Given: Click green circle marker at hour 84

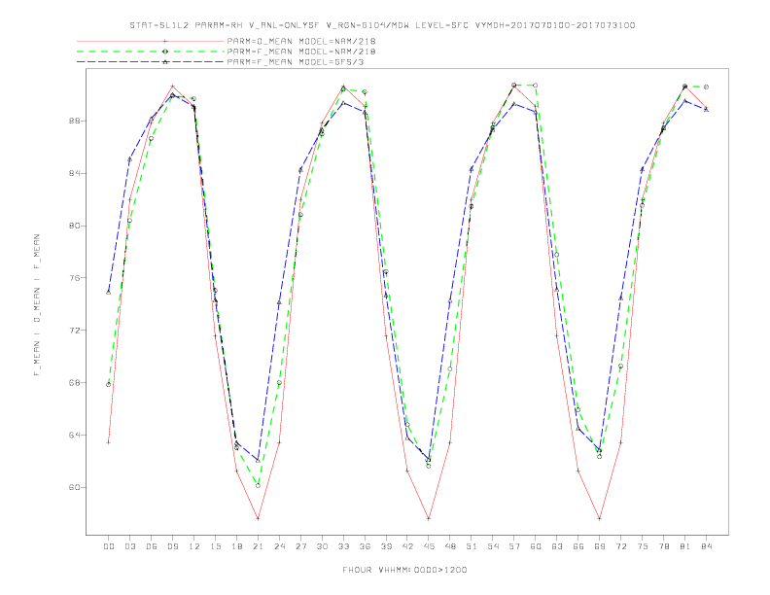Looking at the screenshot, I should [x=707, y=87].
